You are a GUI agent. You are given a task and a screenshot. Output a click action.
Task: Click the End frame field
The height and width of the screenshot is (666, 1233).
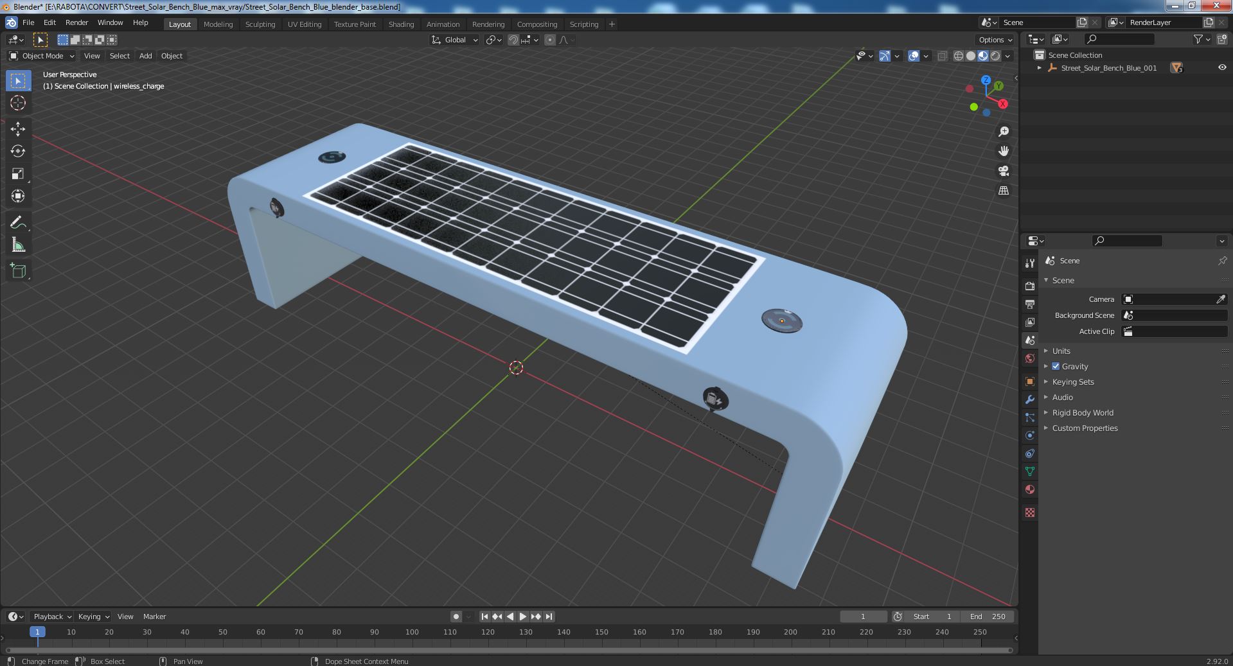(988, 616)
